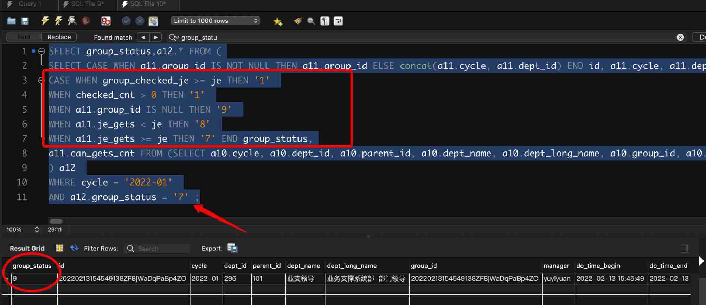The height and width of the screenshot is (305, 706).
Task: Select Replace mode in the search bar
Action: [59, 37]
